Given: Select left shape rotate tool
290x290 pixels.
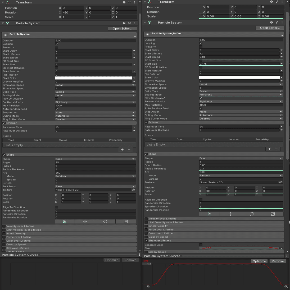Looking at the screenshot, I should 105,221.
